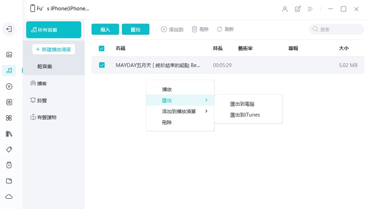Open the Apps icon in the sidebar
The height and width of the screenshot is (209, 370).
(9, 118)
